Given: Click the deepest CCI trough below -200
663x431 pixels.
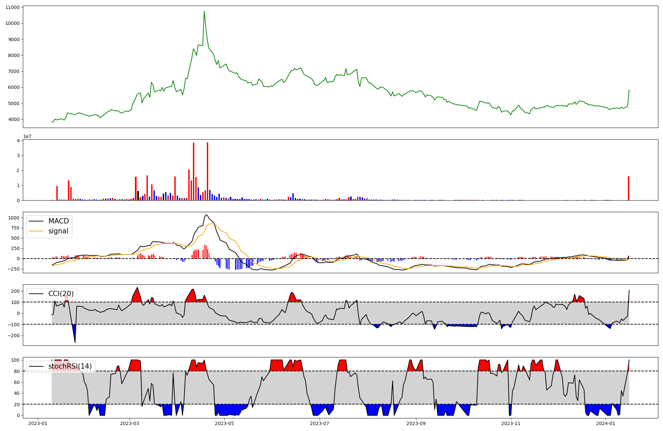Looking at the screenshot, I should tap(75, 342).
